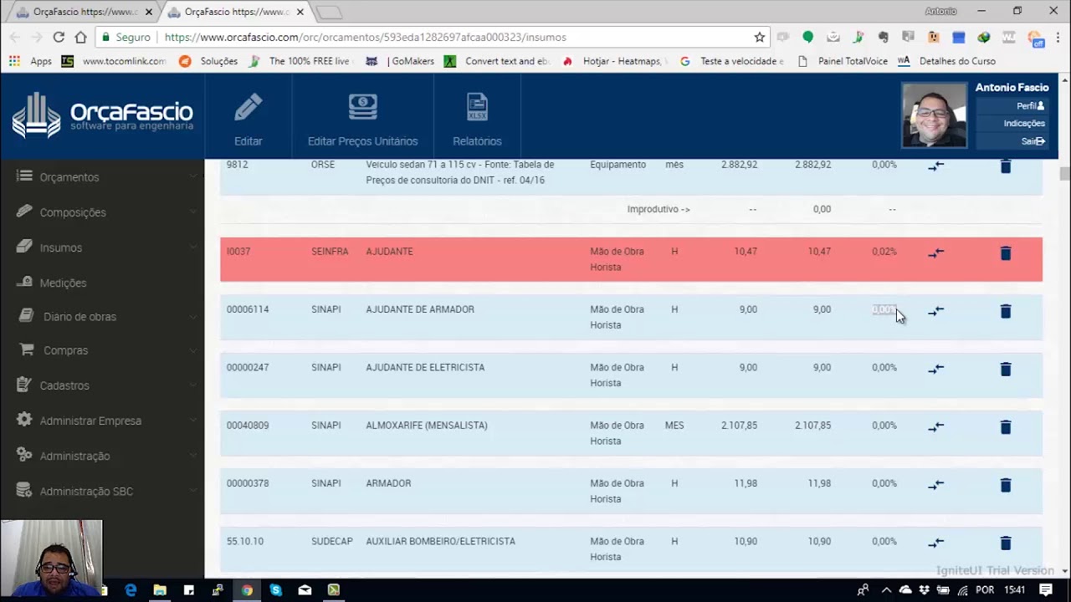Open the Windows notification center

pos(1046,590)
